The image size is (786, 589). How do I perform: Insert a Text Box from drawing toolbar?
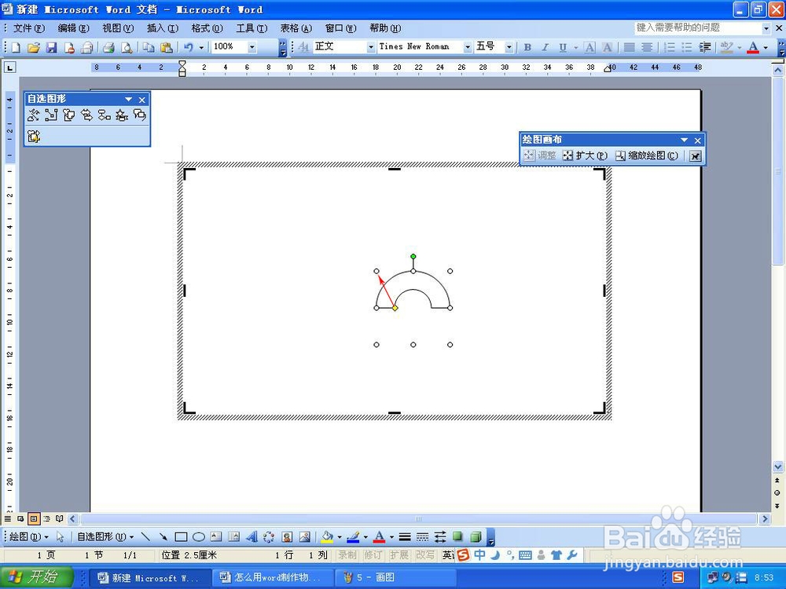click(x=216, y=537)
